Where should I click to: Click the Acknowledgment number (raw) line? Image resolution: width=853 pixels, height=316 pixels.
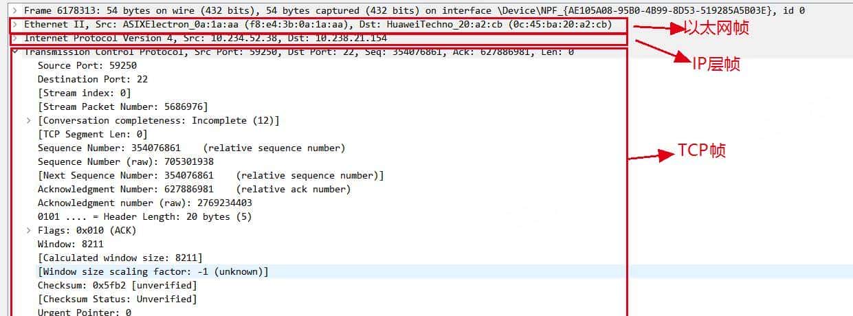(144, 203)
